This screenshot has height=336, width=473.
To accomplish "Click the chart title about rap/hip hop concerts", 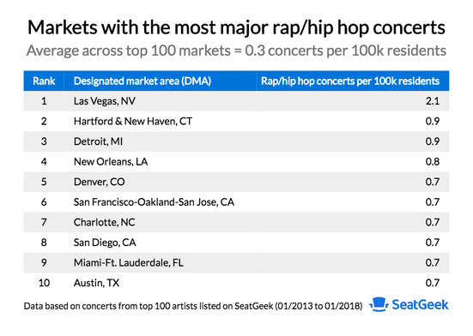I will [x=236, y=27].
